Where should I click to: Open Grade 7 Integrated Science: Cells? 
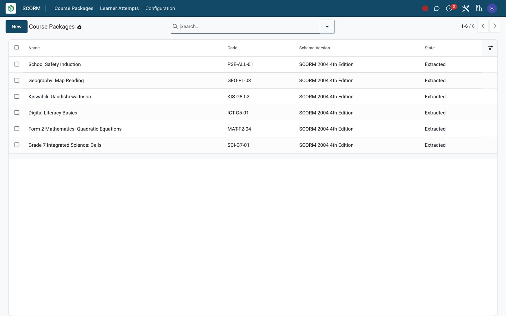(x=65, y=145)
